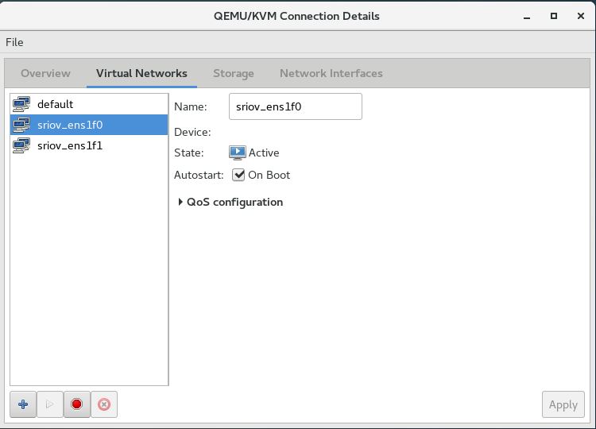The image size is (596, 429).
Task: Click the Apply button
Action: tap(563, 404)
